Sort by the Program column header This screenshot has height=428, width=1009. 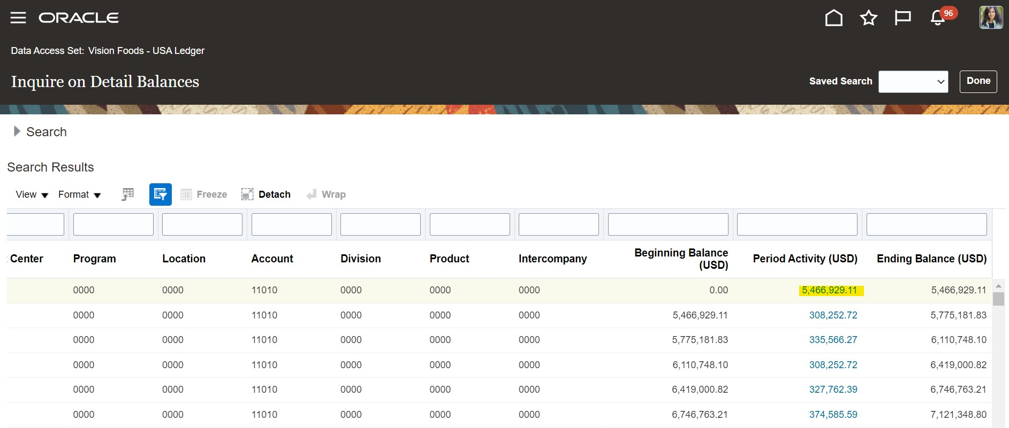click(95, 259)
